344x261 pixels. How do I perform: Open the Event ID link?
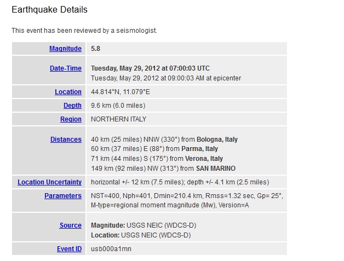point(69,249)
